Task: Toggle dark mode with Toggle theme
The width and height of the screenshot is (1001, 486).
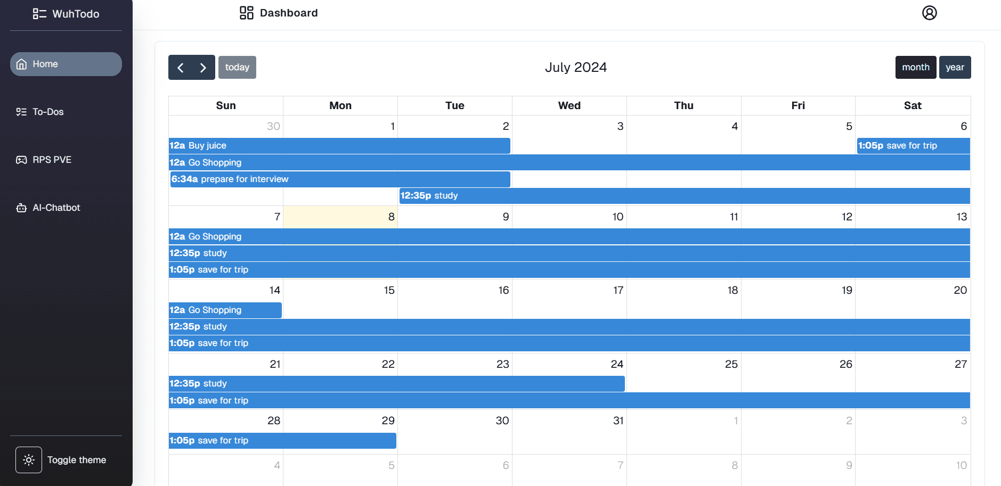Action: 76,459
